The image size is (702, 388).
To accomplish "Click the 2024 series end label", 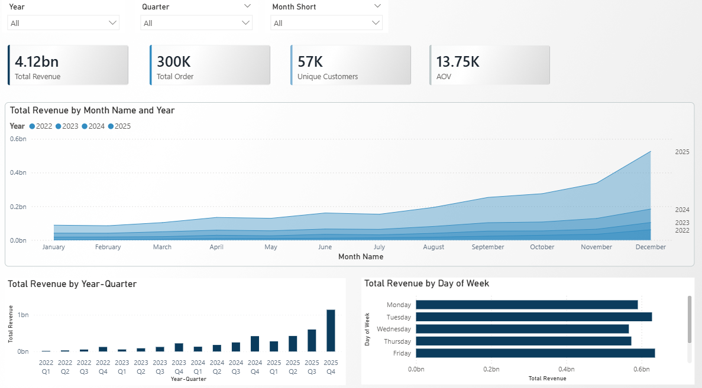I will 682,210.
